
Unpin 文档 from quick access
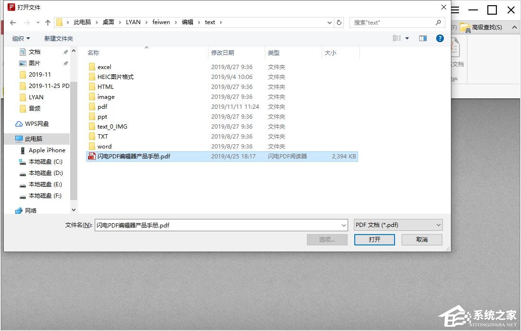[65, 52]
